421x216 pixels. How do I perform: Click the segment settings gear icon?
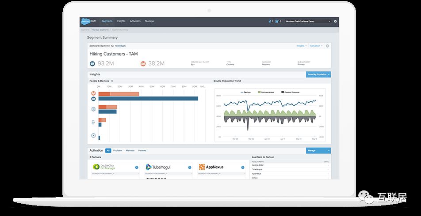(x=327, y=46)
